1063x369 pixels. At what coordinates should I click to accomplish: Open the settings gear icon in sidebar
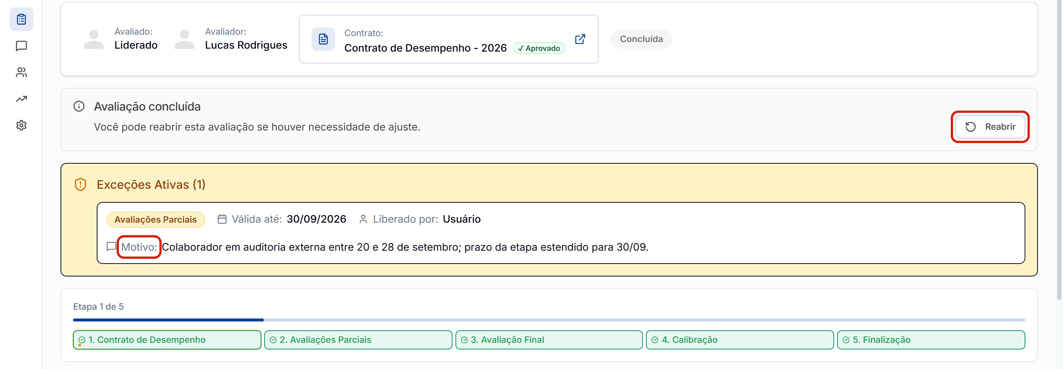click(21, 125)
